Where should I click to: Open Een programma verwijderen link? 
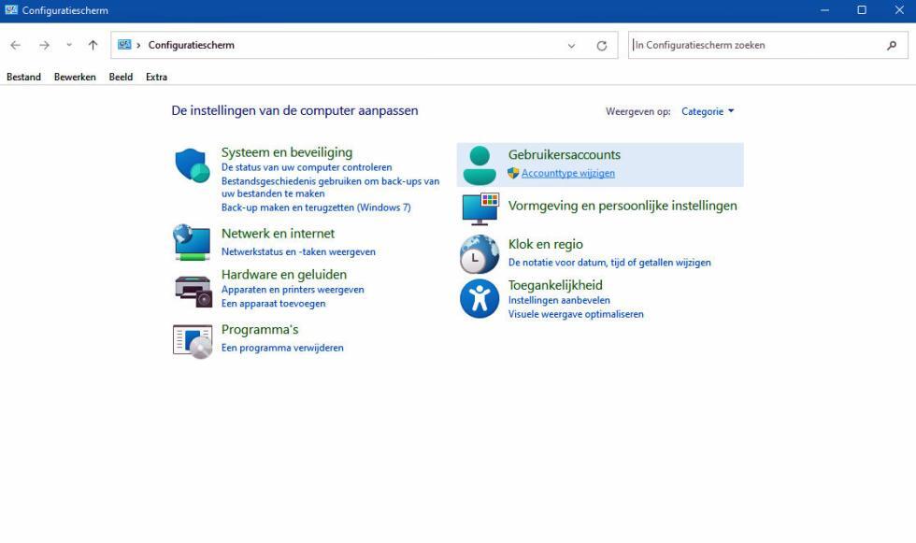click(x=282, y=348)
